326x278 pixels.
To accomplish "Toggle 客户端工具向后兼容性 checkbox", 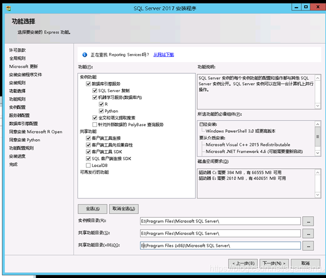I will point(88,145).
